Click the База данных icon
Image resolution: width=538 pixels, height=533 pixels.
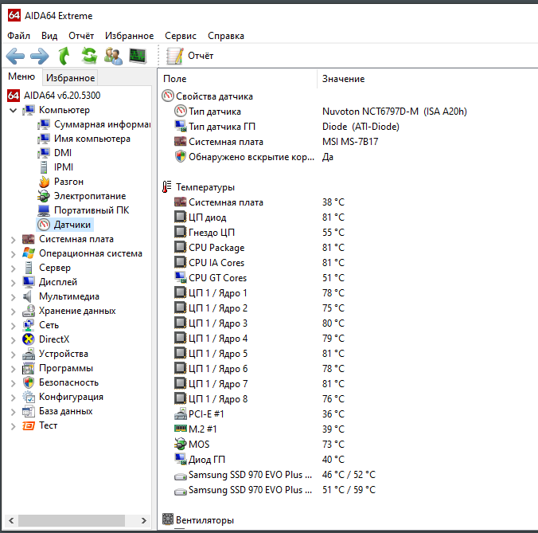tap(29, 411)
